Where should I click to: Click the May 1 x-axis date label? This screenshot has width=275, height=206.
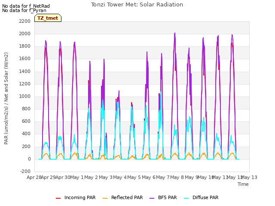click(77, 177)
